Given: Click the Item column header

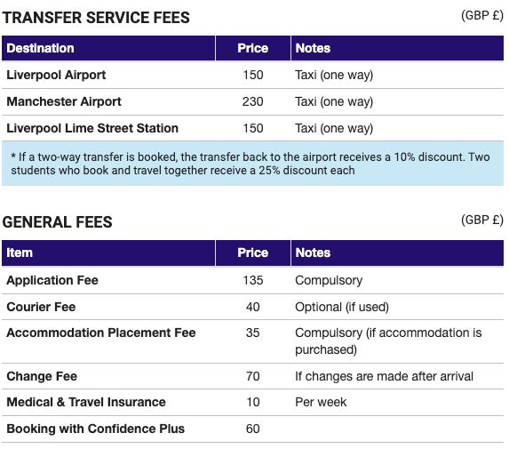Looking at the screenshot, I should pyautogui.click(x=20, y=253).
